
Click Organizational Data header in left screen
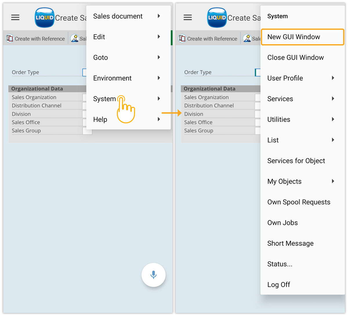tap(37, 89)
